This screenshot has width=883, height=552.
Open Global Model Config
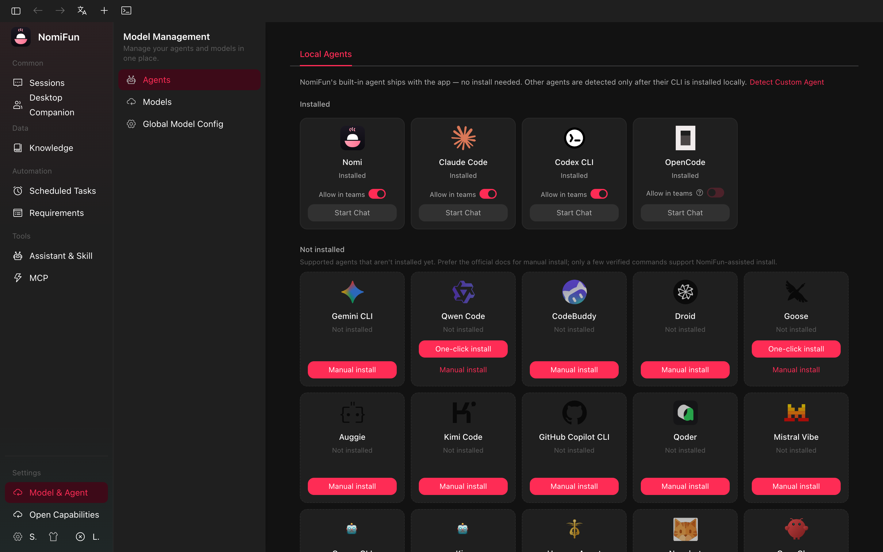[189, 124]
